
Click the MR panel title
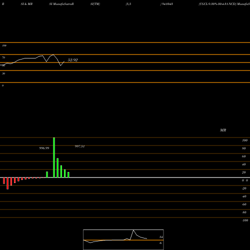point(223,130)
